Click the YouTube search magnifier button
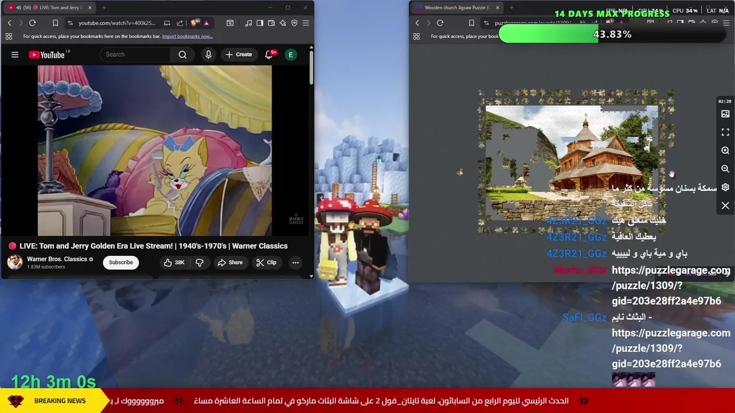 [x=183, y=54]
